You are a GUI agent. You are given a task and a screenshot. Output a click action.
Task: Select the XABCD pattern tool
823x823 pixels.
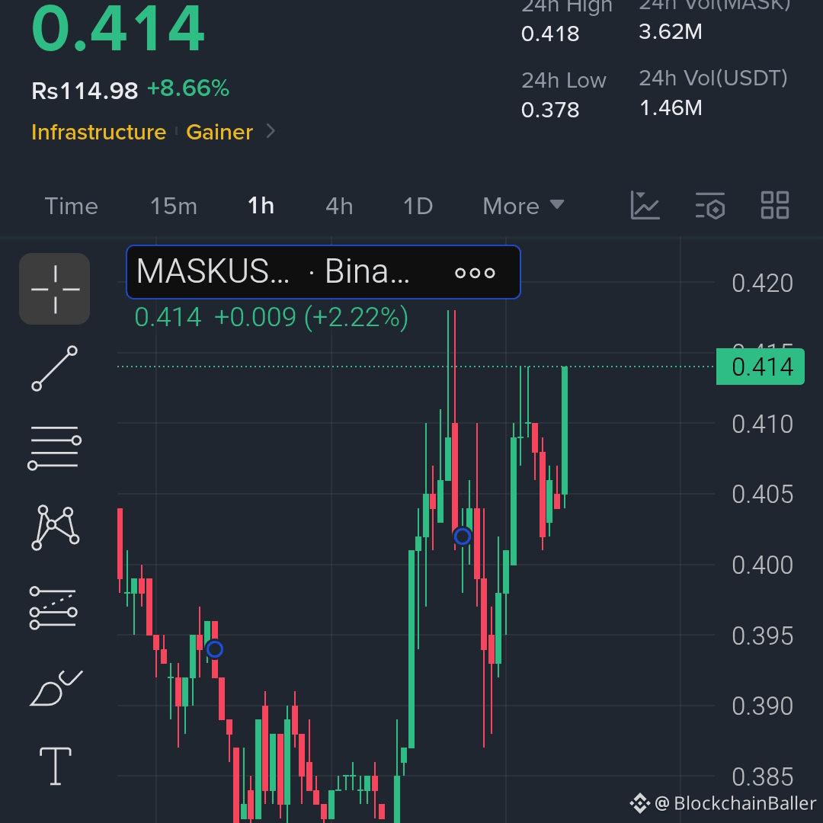coord(55,527)
